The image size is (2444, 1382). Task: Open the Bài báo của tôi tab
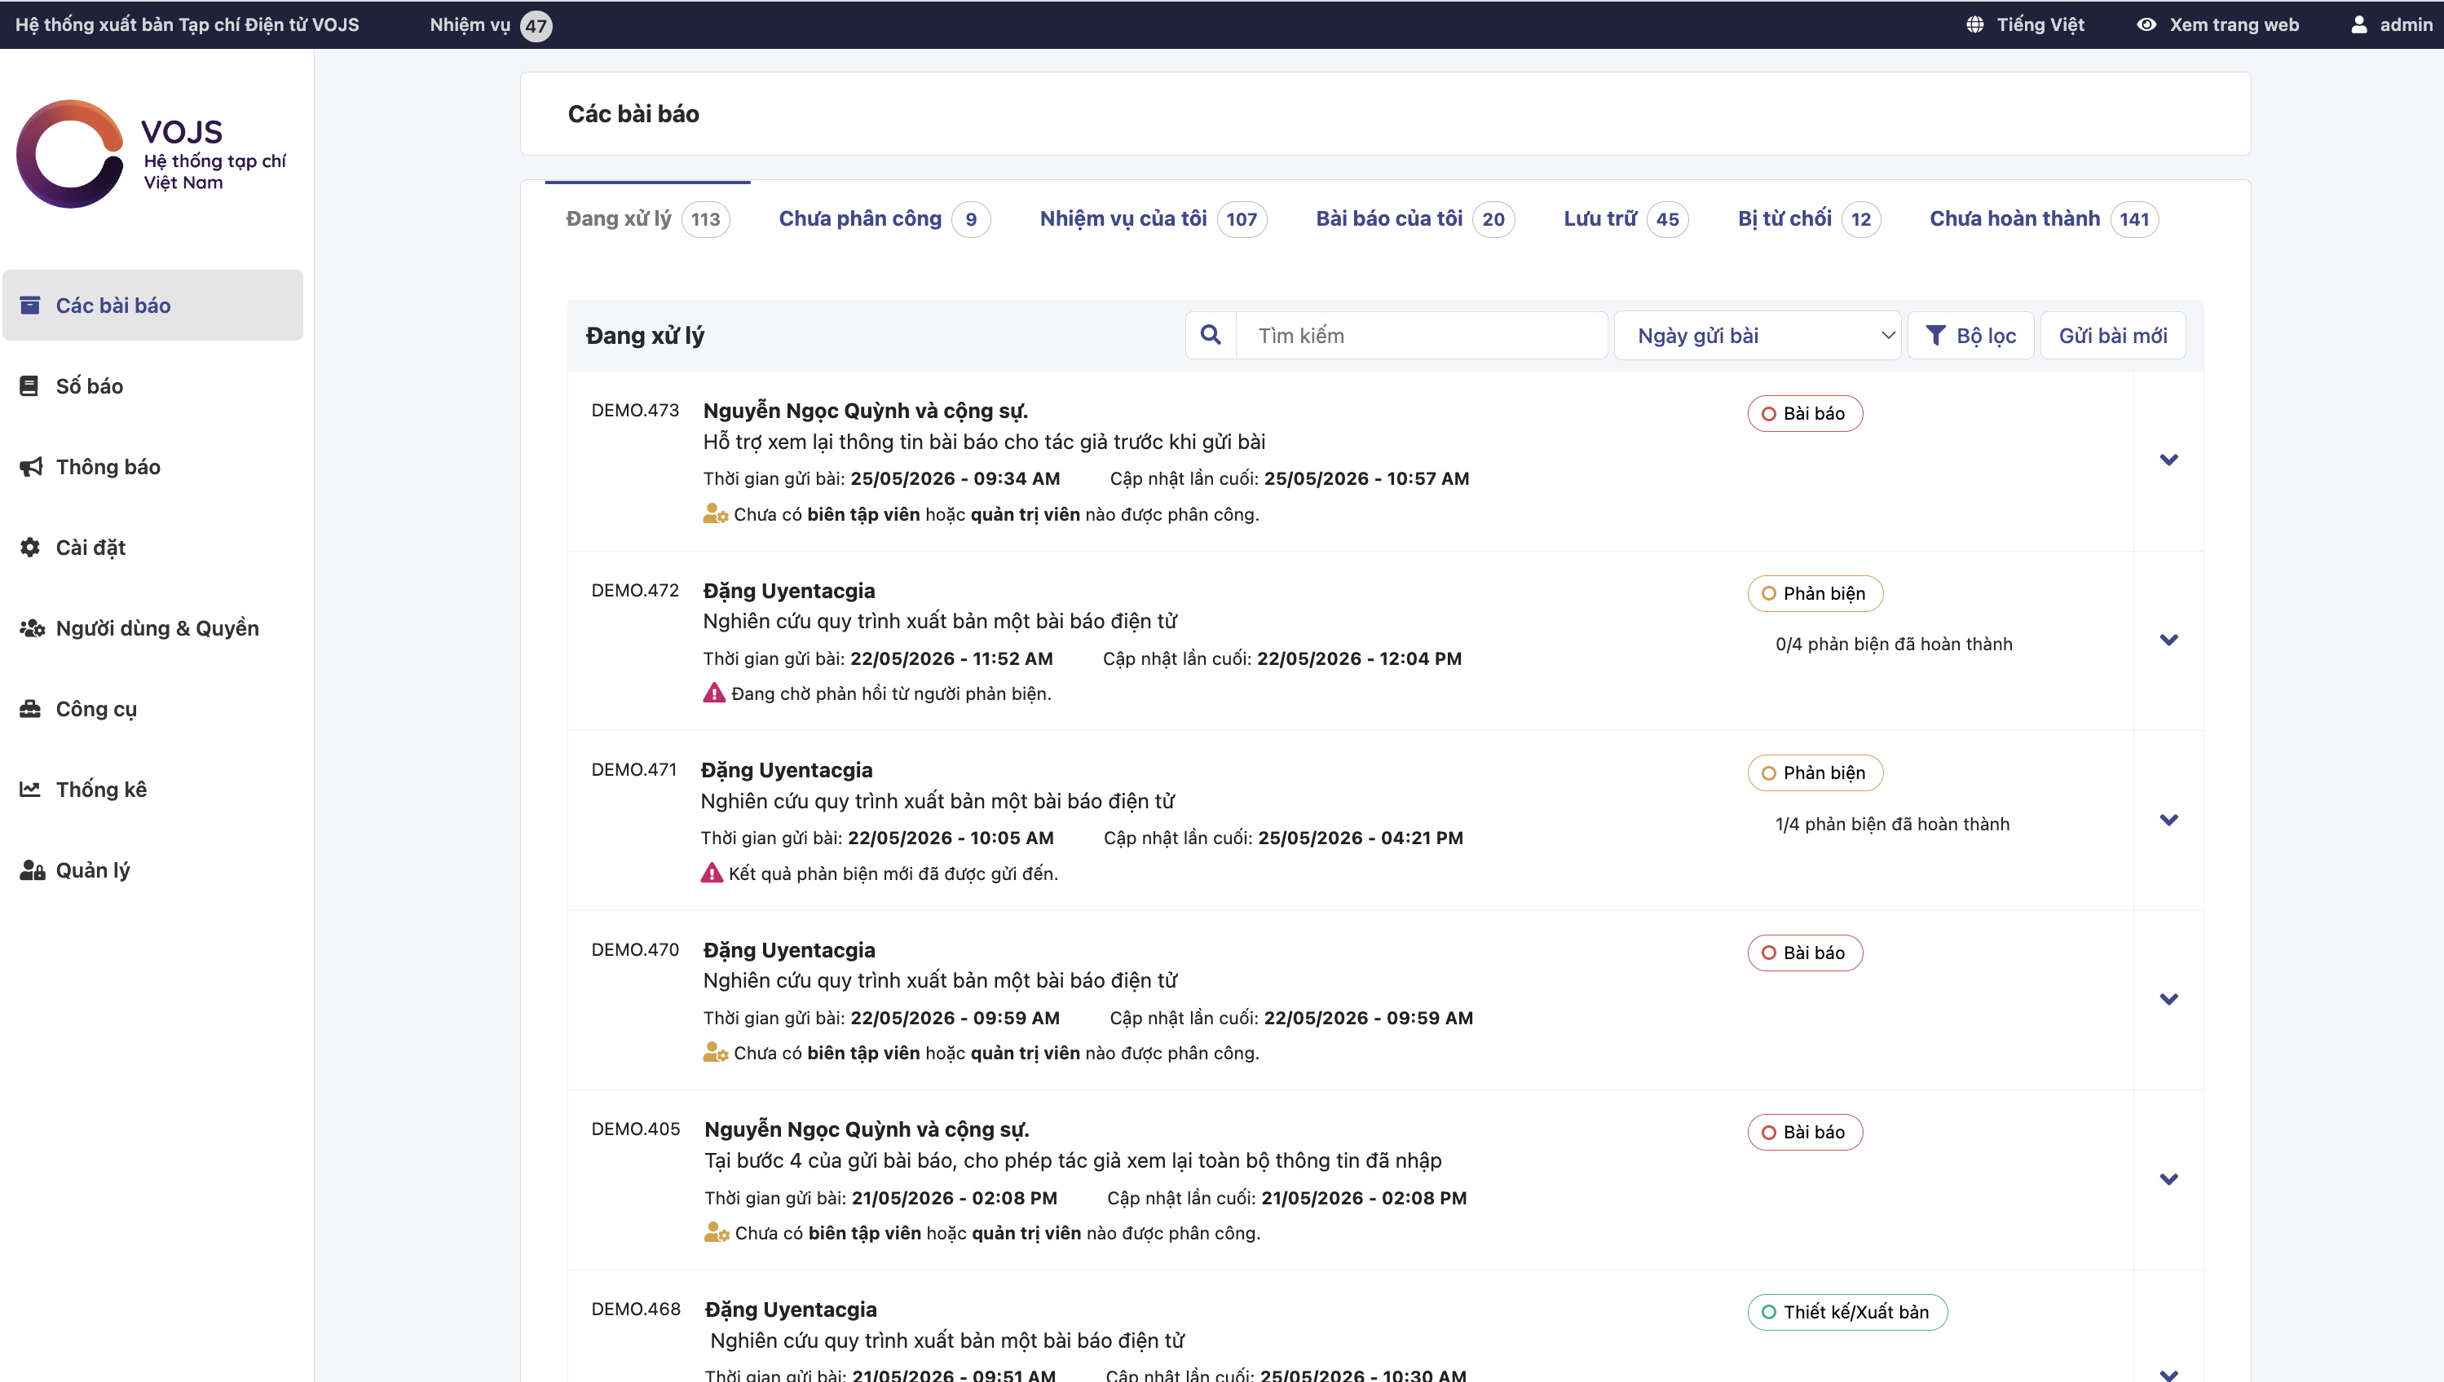coord(1414,219)
